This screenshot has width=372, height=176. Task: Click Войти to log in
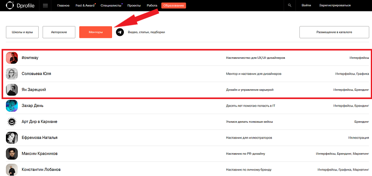point(306,6)
